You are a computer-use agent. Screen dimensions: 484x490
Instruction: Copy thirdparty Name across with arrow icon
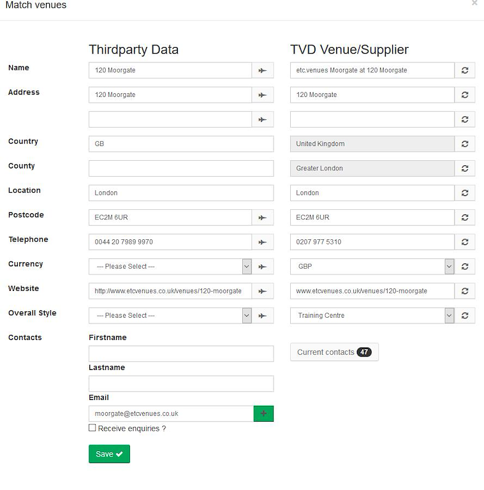[263, 70]
